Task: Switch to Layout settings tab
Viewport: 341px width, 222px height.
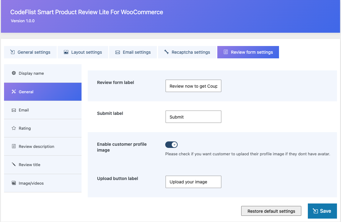Action: 83,52
